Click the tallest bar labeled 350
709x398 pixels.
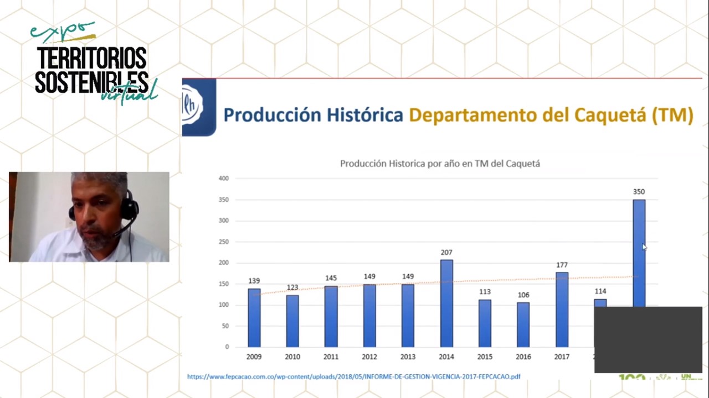(x=639, y=252)
